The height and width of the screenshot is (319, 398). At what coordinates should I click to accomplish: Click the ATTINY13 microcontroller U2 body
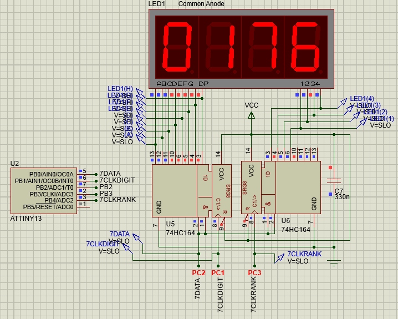43,191
